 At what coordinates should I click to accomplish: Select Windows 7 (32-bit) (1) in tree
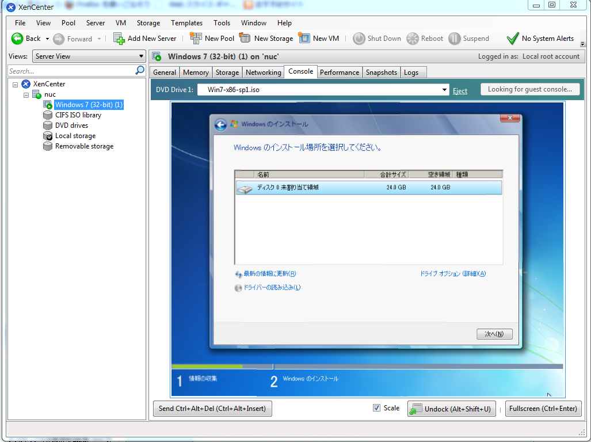pyautogui.click(x=89, y=105)
